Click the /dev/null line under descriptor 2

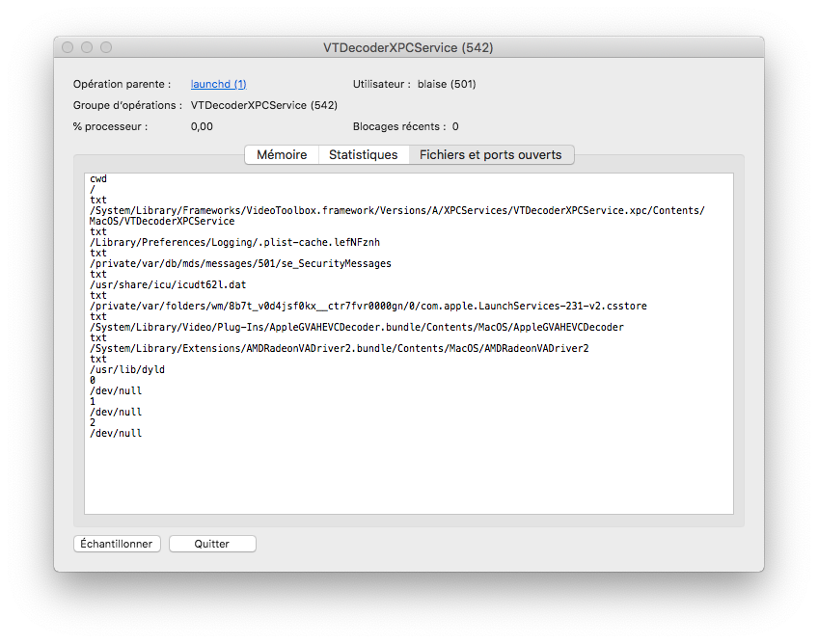[x=116, y=434]
